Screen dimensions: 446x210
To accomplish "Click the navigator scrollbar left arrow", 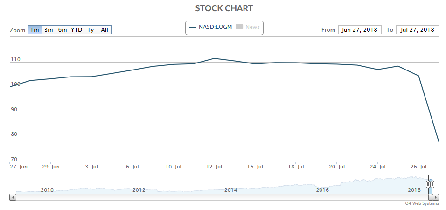I will (x=13, y=197).
